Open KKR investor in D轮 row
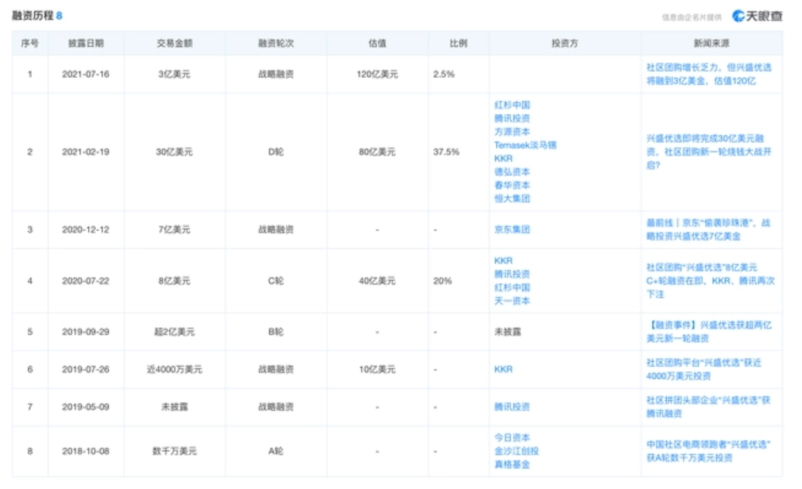This screenshot has width=802, height=489. (503, 158)
